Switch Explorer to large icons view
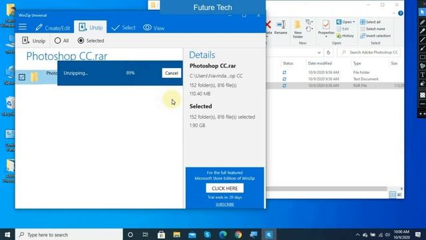 point(399,195)
